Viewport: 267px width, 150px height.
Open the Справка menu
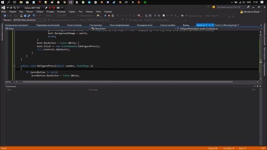[108, 12]
